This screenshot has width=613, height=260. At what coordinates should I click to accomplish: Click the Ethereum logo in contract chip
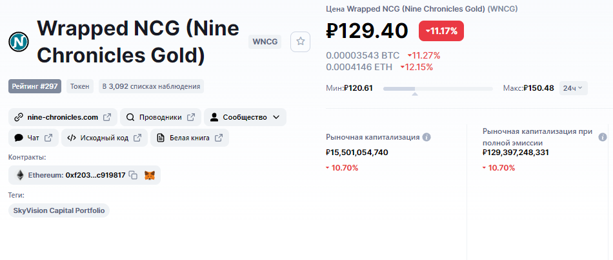20,176
